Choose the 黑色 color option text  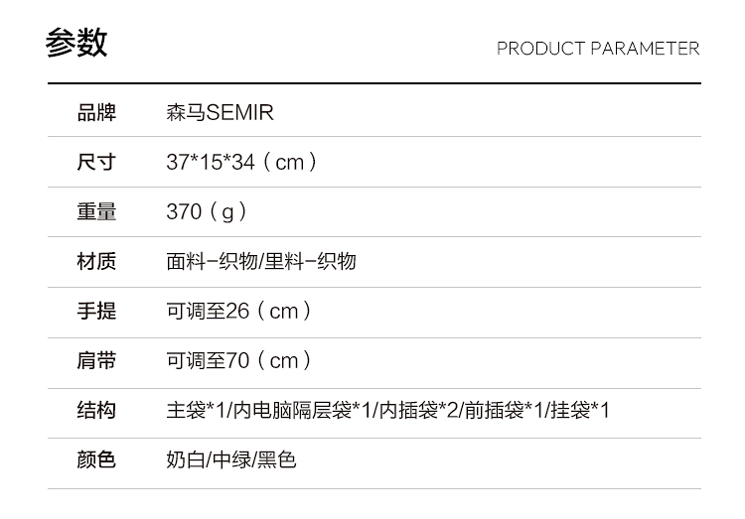point(276,459)
